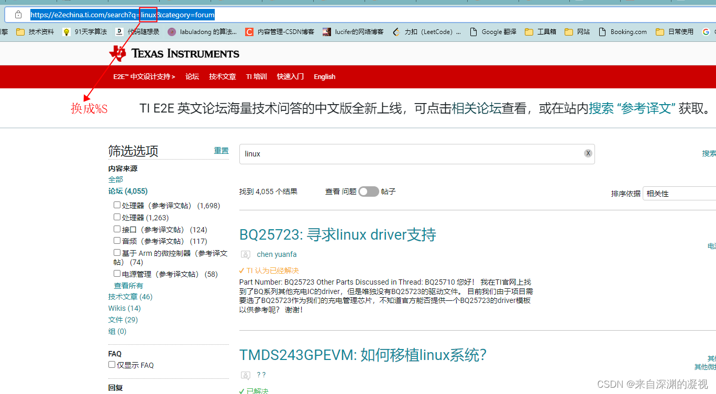
Task: Open 日常使用 bookmark folder
Action: tap(675, 32)
